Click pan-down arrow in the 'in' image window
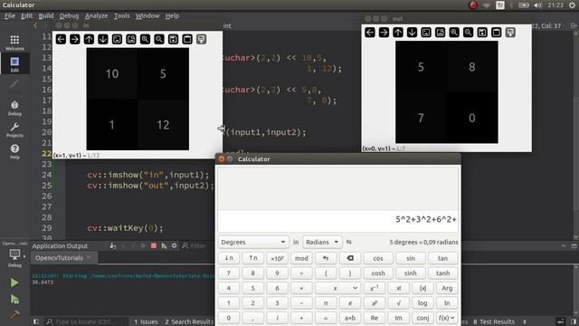Image resolution: width=579 pixels, height=326 pixels. coord(103,39)
